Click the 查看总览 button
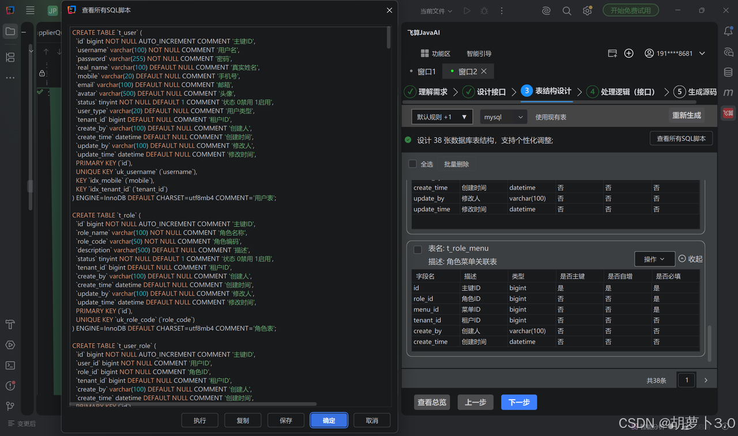 click(432, 402)
